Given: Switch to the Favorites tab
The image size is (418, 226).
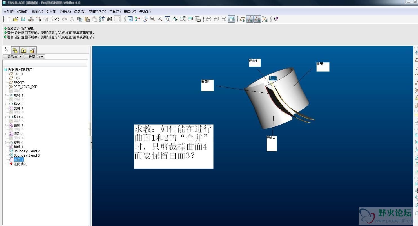Looking at the screenshot, I should pos(24,50).
